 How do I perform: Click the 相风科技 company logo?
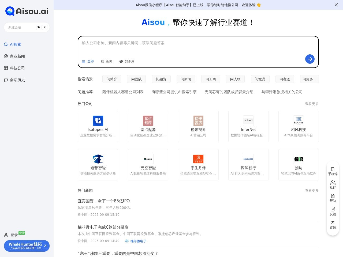pyautogui.click(x=299, y=121)
